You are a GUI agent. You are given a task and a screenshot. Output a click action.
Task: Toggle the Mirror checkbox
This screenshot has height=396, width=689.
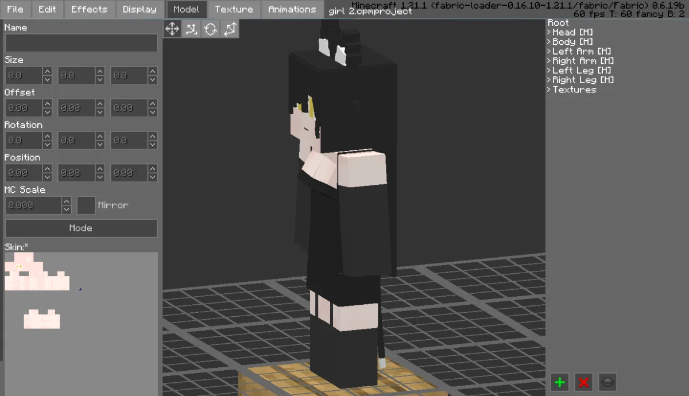click(x=86, y=205)
